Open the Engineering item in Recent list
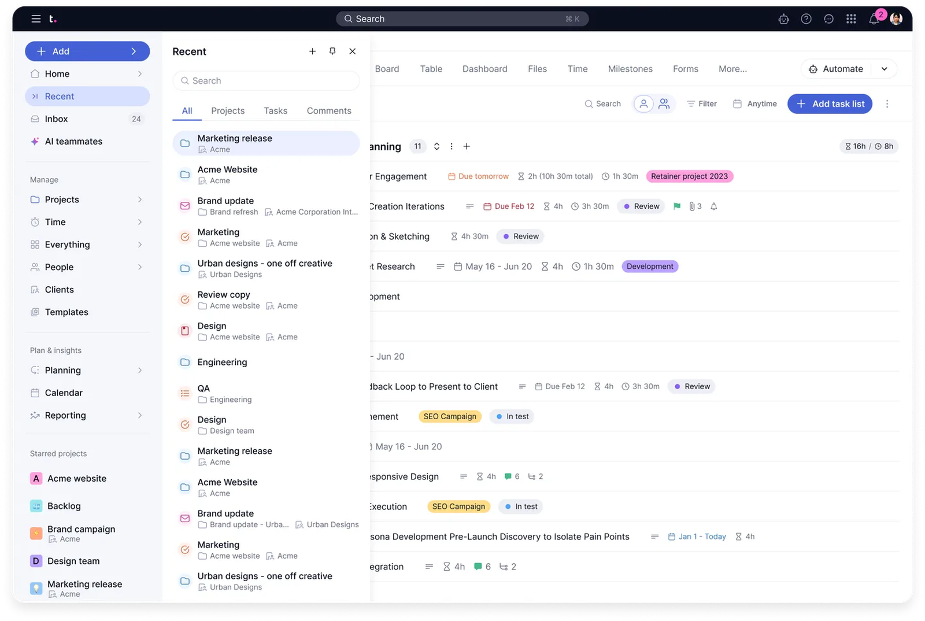 pos(266,363)
